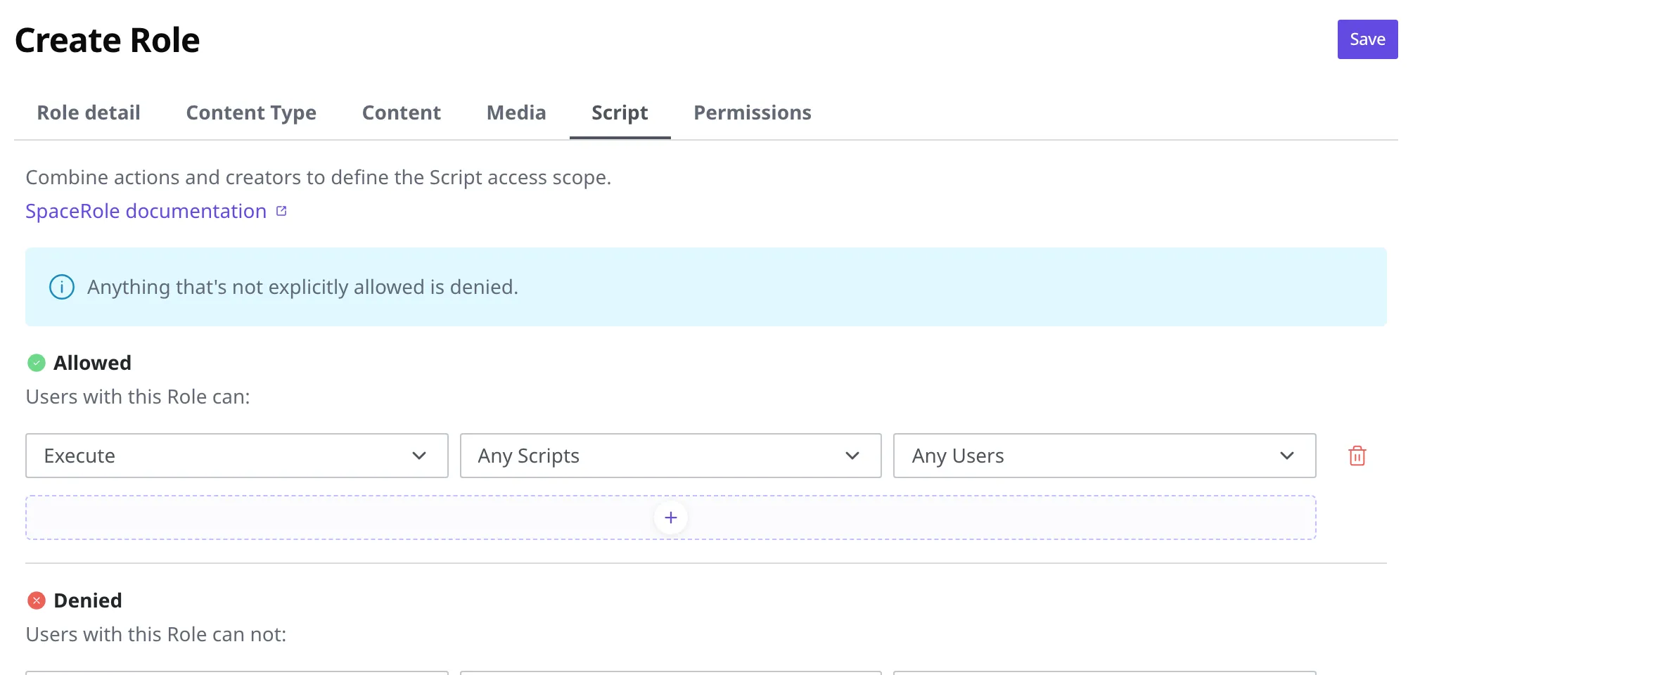Screen dimensions: 1657x675
Task: Click 'Users with this Role can:' text
Action: 138,397
